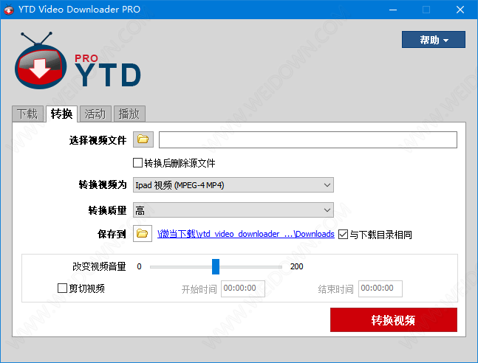Enable the cut video checkbox

pyautogui.click(x=63, y=288)
